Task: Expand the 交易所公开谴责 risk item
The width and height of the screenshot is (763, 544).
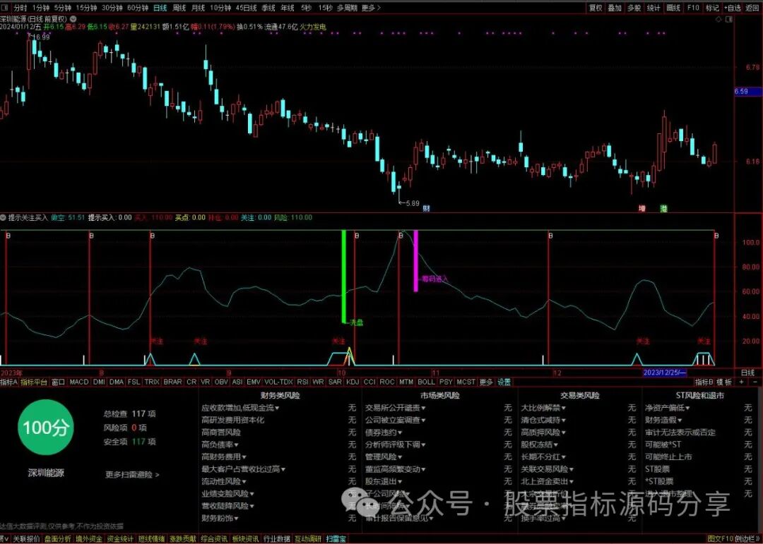Action: [395, 408]
